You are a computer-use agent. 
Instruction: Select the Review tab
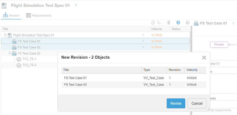[11, 16]
